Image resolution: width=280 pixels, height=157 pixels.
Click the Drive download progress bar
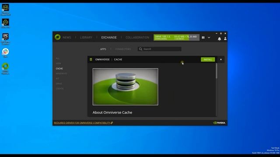click(176, 38)
